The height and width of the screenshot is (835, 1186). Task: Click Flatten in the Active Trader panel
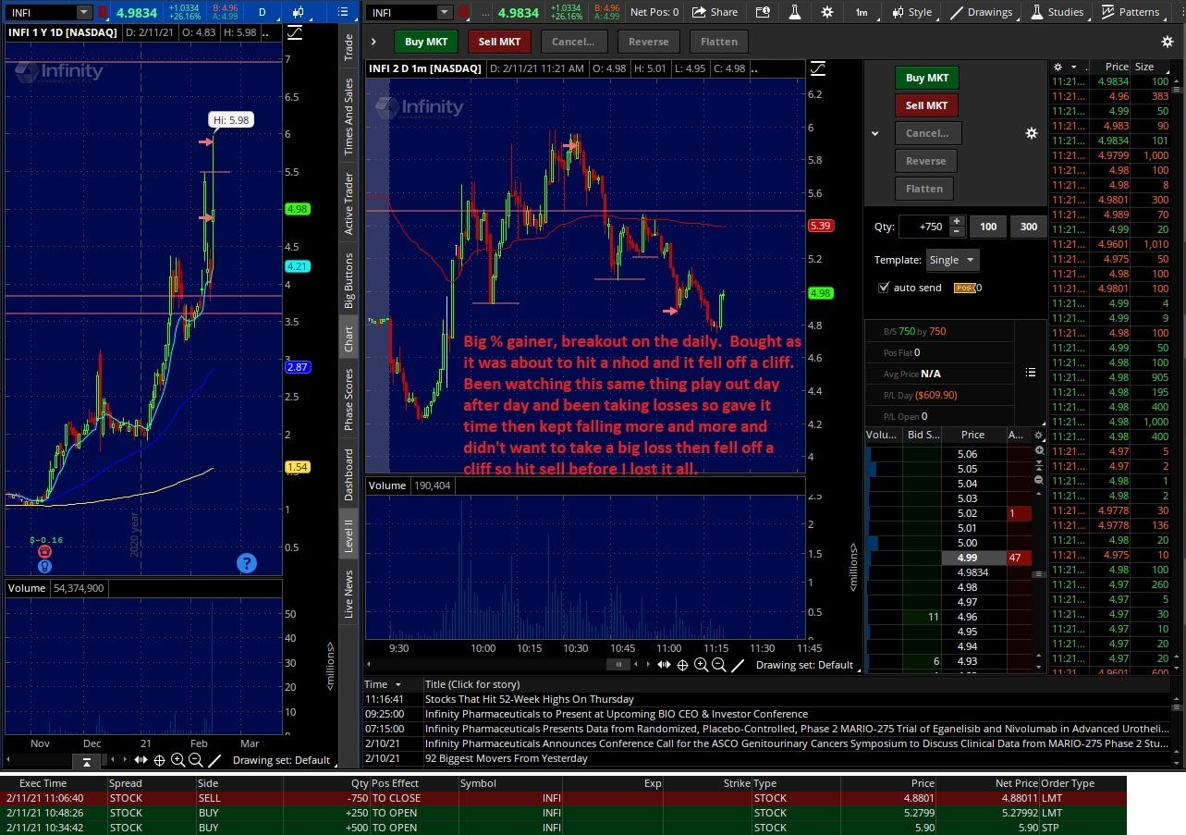924,189
